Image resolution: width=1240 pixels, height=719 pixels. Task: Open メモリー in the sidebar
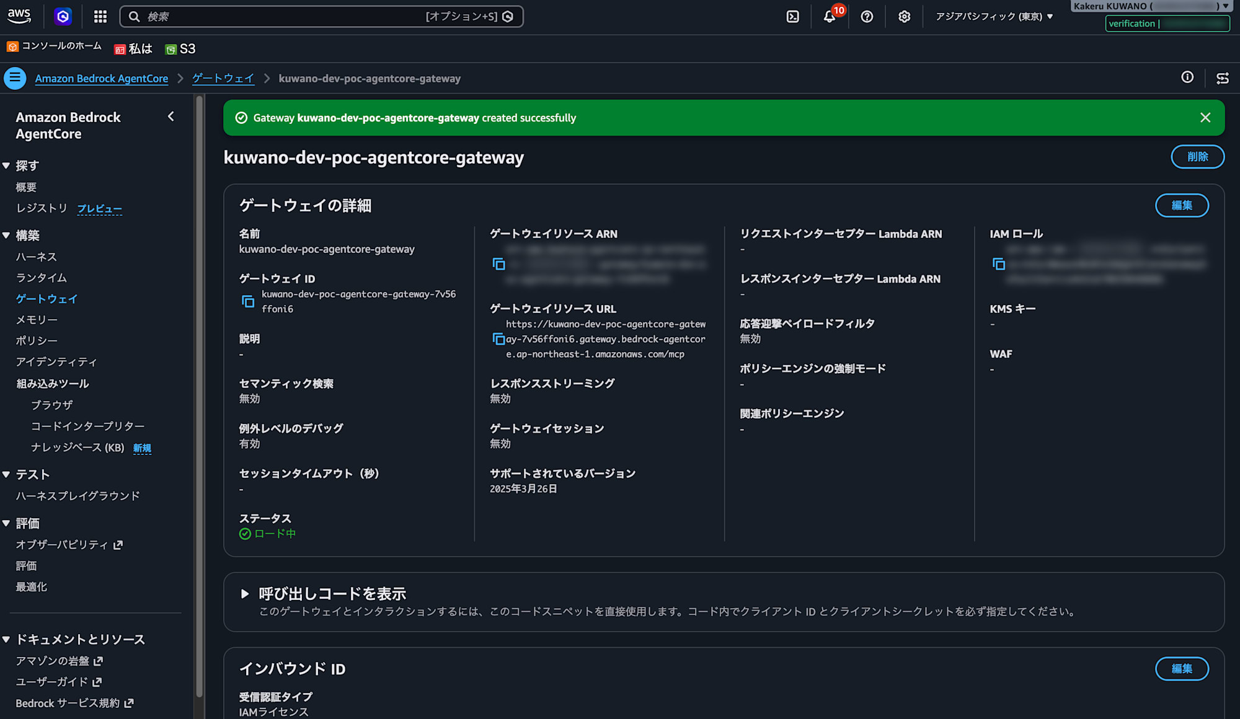[37, 320]
